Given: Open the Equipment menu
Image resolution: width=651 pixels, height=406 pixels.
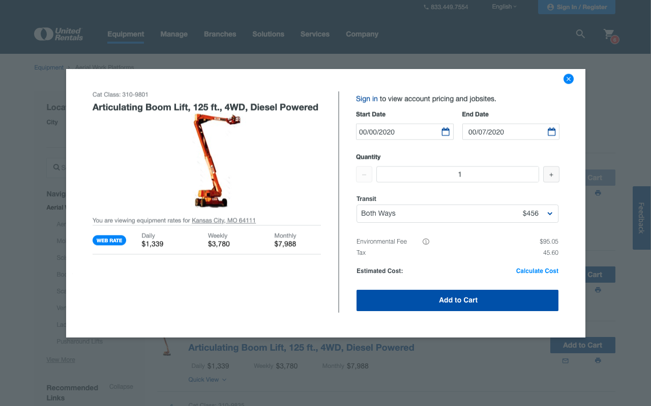Looking at the screenshot, I should 126,34.
